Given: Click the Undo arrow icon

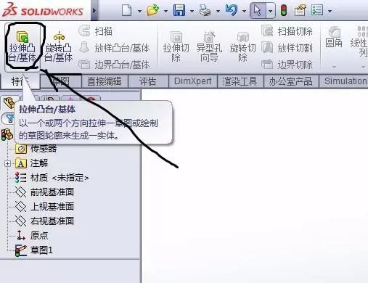Looking at the screenshot, I should point(232,11).
